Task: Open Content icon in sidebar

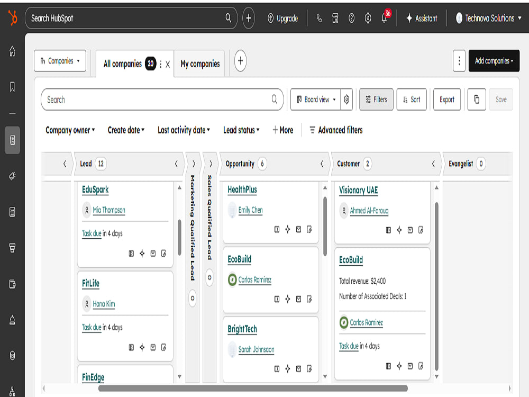Action: (x=13, y=212)
